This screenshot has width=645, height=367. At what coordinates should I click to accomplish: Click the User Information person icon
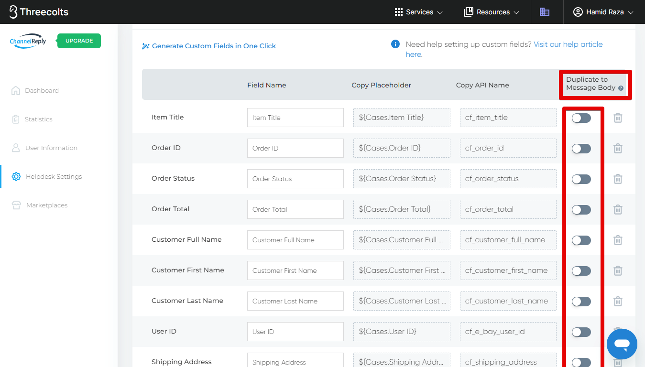(x=16, y=148)
